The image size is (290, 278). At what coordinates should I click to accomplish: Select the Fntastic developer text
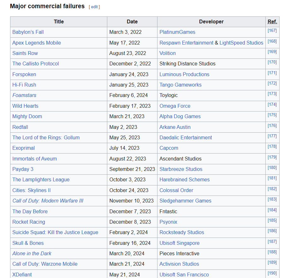pyautogui.click(x=168, y=211)
